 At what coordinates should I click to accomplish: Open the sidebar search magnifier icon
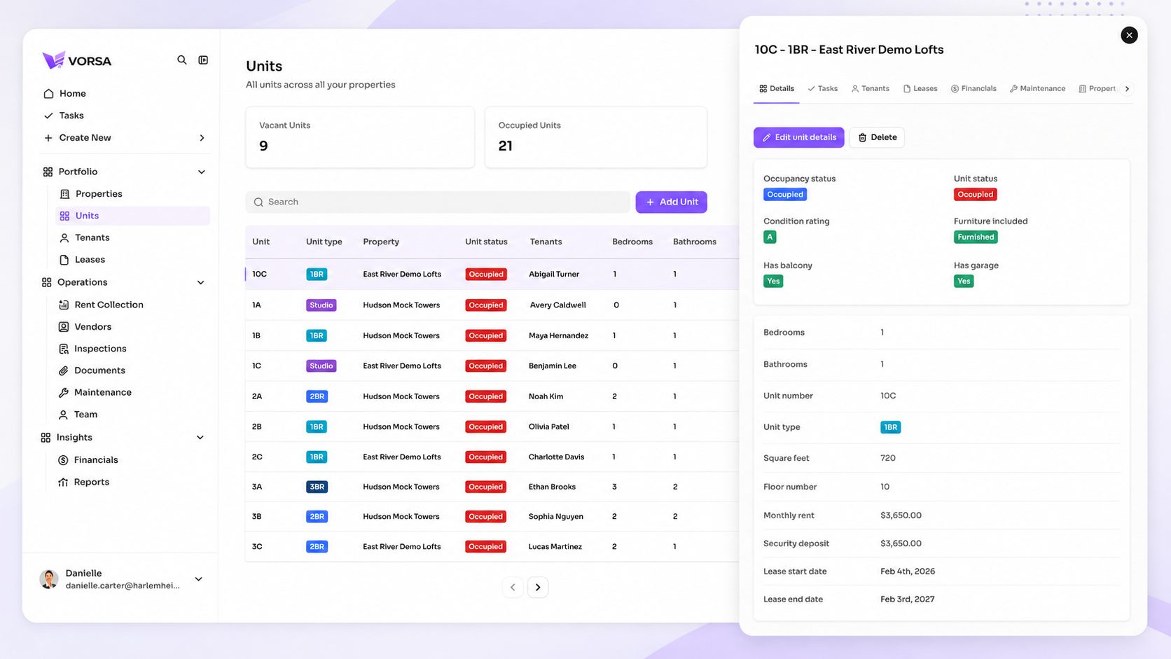tap(182, 60)
